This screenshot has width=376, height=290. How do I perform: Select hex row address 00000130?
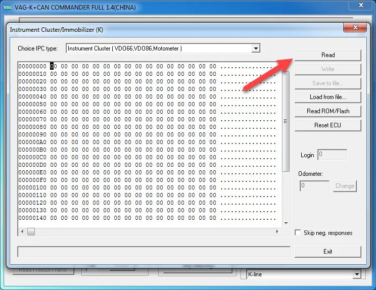[x=32, y=210]
